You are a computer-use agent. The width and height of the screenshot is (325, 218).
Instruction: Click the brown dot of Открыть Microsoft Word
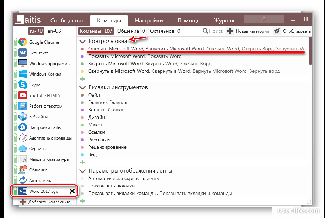[82, 49]
